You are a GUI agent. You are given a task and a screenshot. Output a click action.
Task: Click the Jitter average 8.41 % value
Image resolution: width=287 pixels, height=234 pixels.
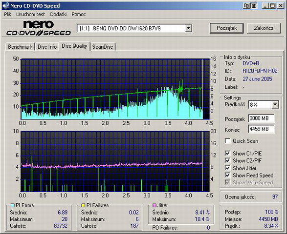[202, 212]
